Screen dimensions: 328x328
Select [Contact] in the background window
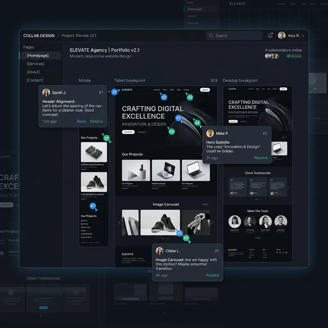(x=193, y=23)
